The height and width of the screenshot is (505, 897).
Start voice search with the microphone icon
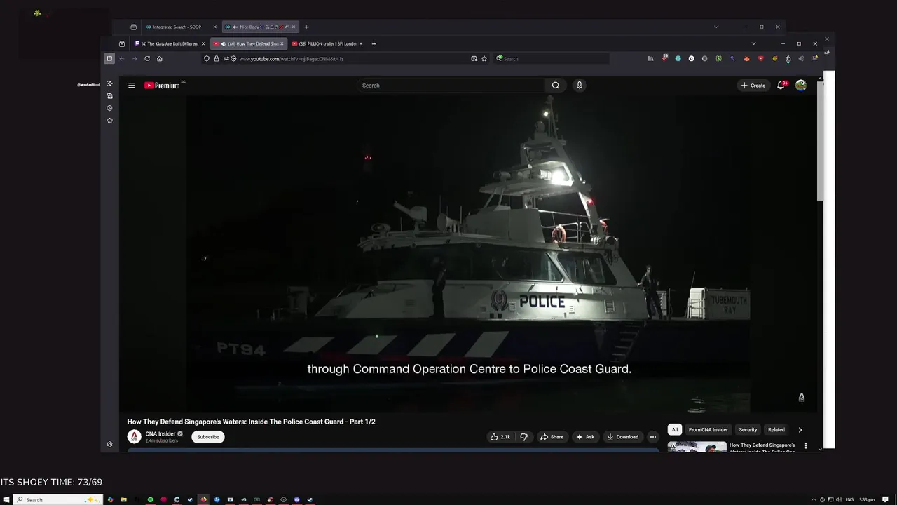coord(579,86)
